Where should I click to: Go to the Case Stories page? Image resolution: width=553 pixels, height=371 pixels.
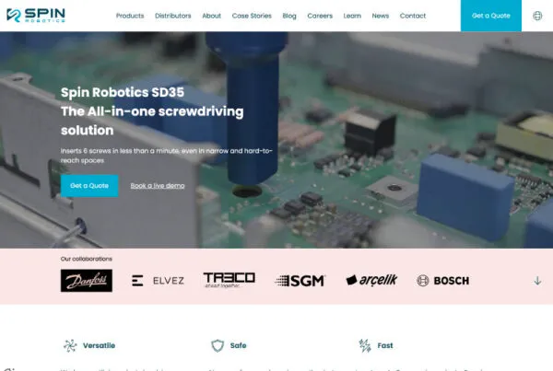[252, 16]
